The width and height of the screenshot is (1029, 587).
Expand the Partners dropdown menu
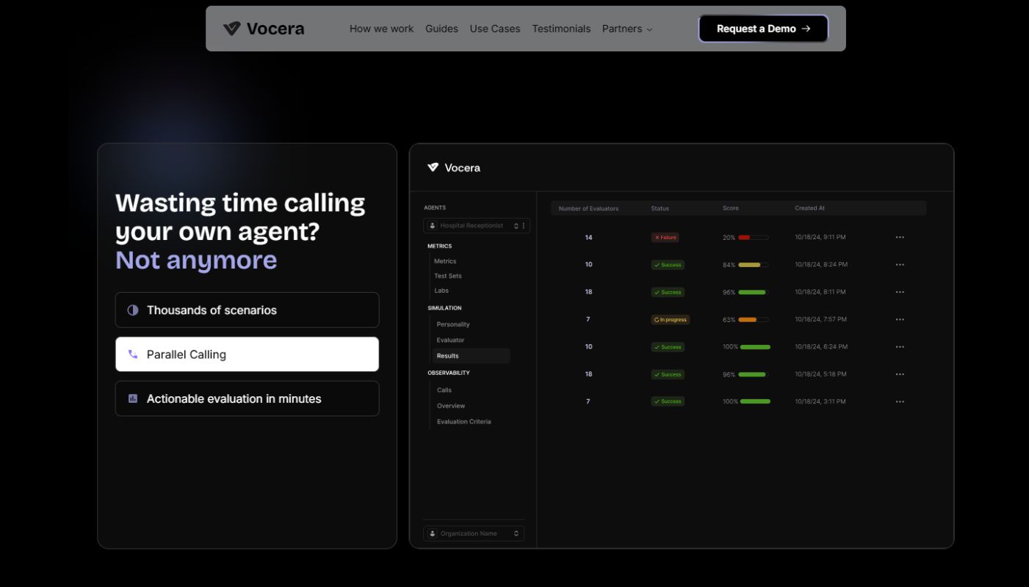coord(627,29)
